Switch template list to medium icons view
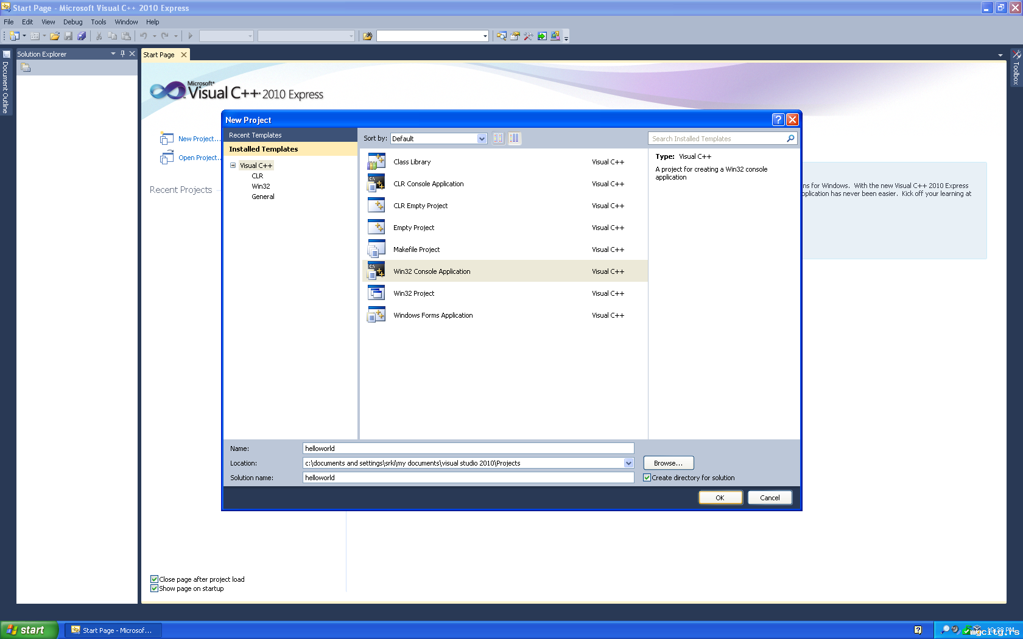This screenshot has height=639, width=1023. 515,138
